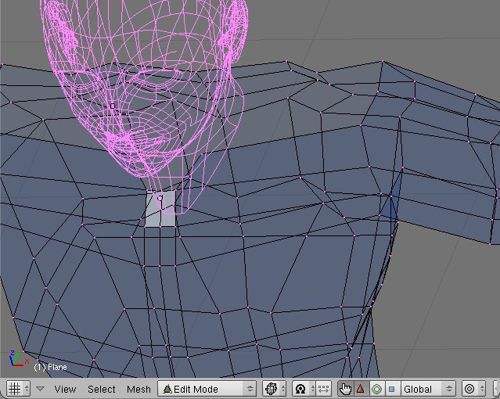Open the Select menu
This screenshot has height=399, width=500.
102,389
